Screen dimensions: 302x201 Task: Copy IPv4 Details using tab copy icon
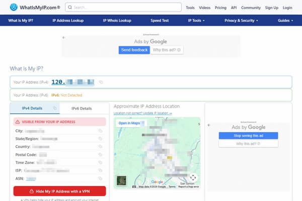pos(55,108)
